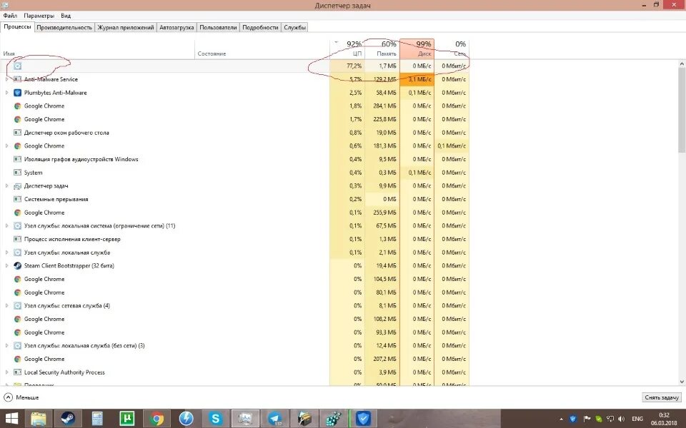Sort by the Диск column header
Image resolution: width=686 pixels, height=428 pixels.
(417, 50)
